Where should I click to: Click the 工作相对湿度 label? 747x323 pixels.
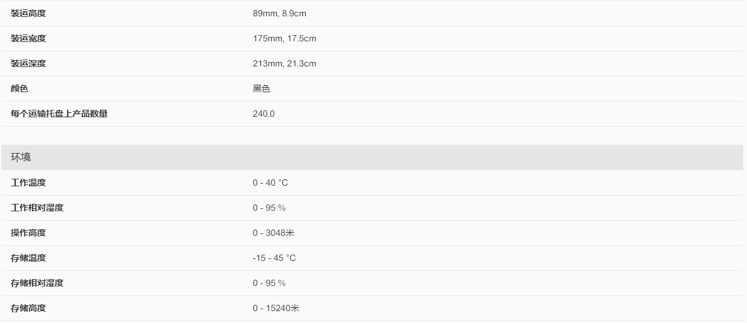pos(37,208)
